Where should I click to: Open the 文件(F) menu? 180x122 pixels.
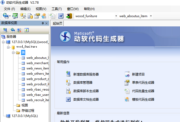9,9
